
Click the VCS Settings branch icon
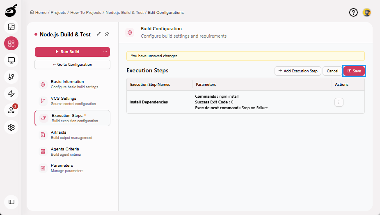tap(43, 101)
